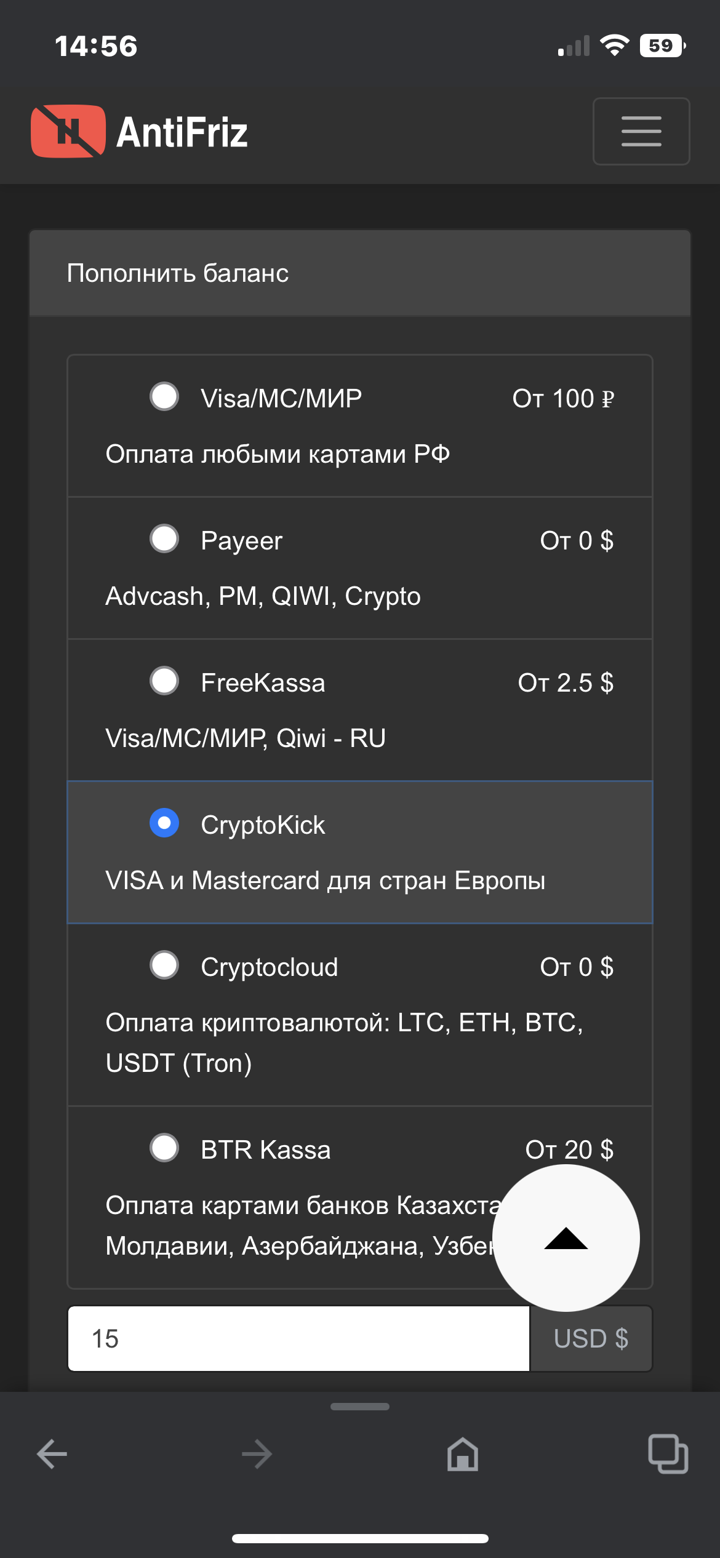720x1558 pixels.
Task: Select the Payeer payment radio button
Action: click(x=164, y=539)
